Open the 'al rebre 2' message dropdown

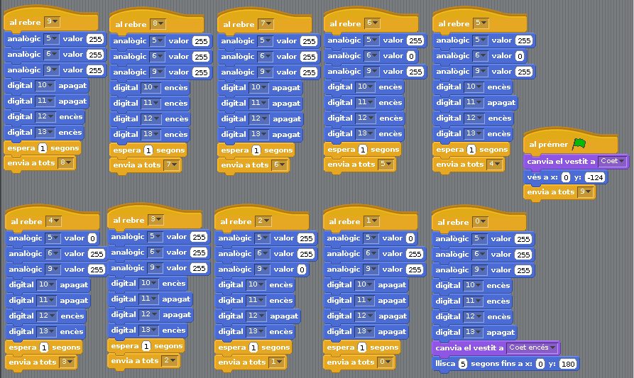(x=263, y=221)
